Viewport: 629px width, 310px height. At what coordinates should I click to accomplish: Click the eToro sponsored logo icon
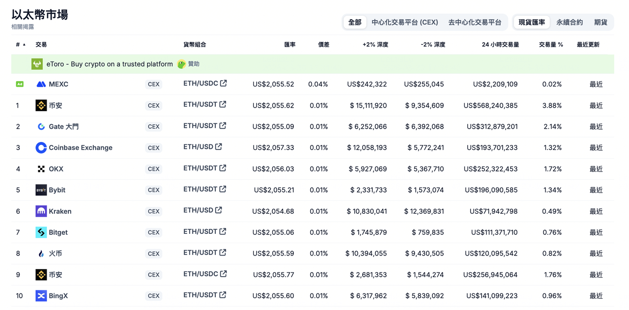[x=37, y=64]
